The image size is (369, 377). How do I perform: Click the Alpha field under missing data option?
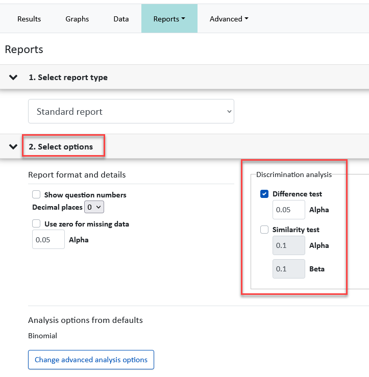(48, 239)
